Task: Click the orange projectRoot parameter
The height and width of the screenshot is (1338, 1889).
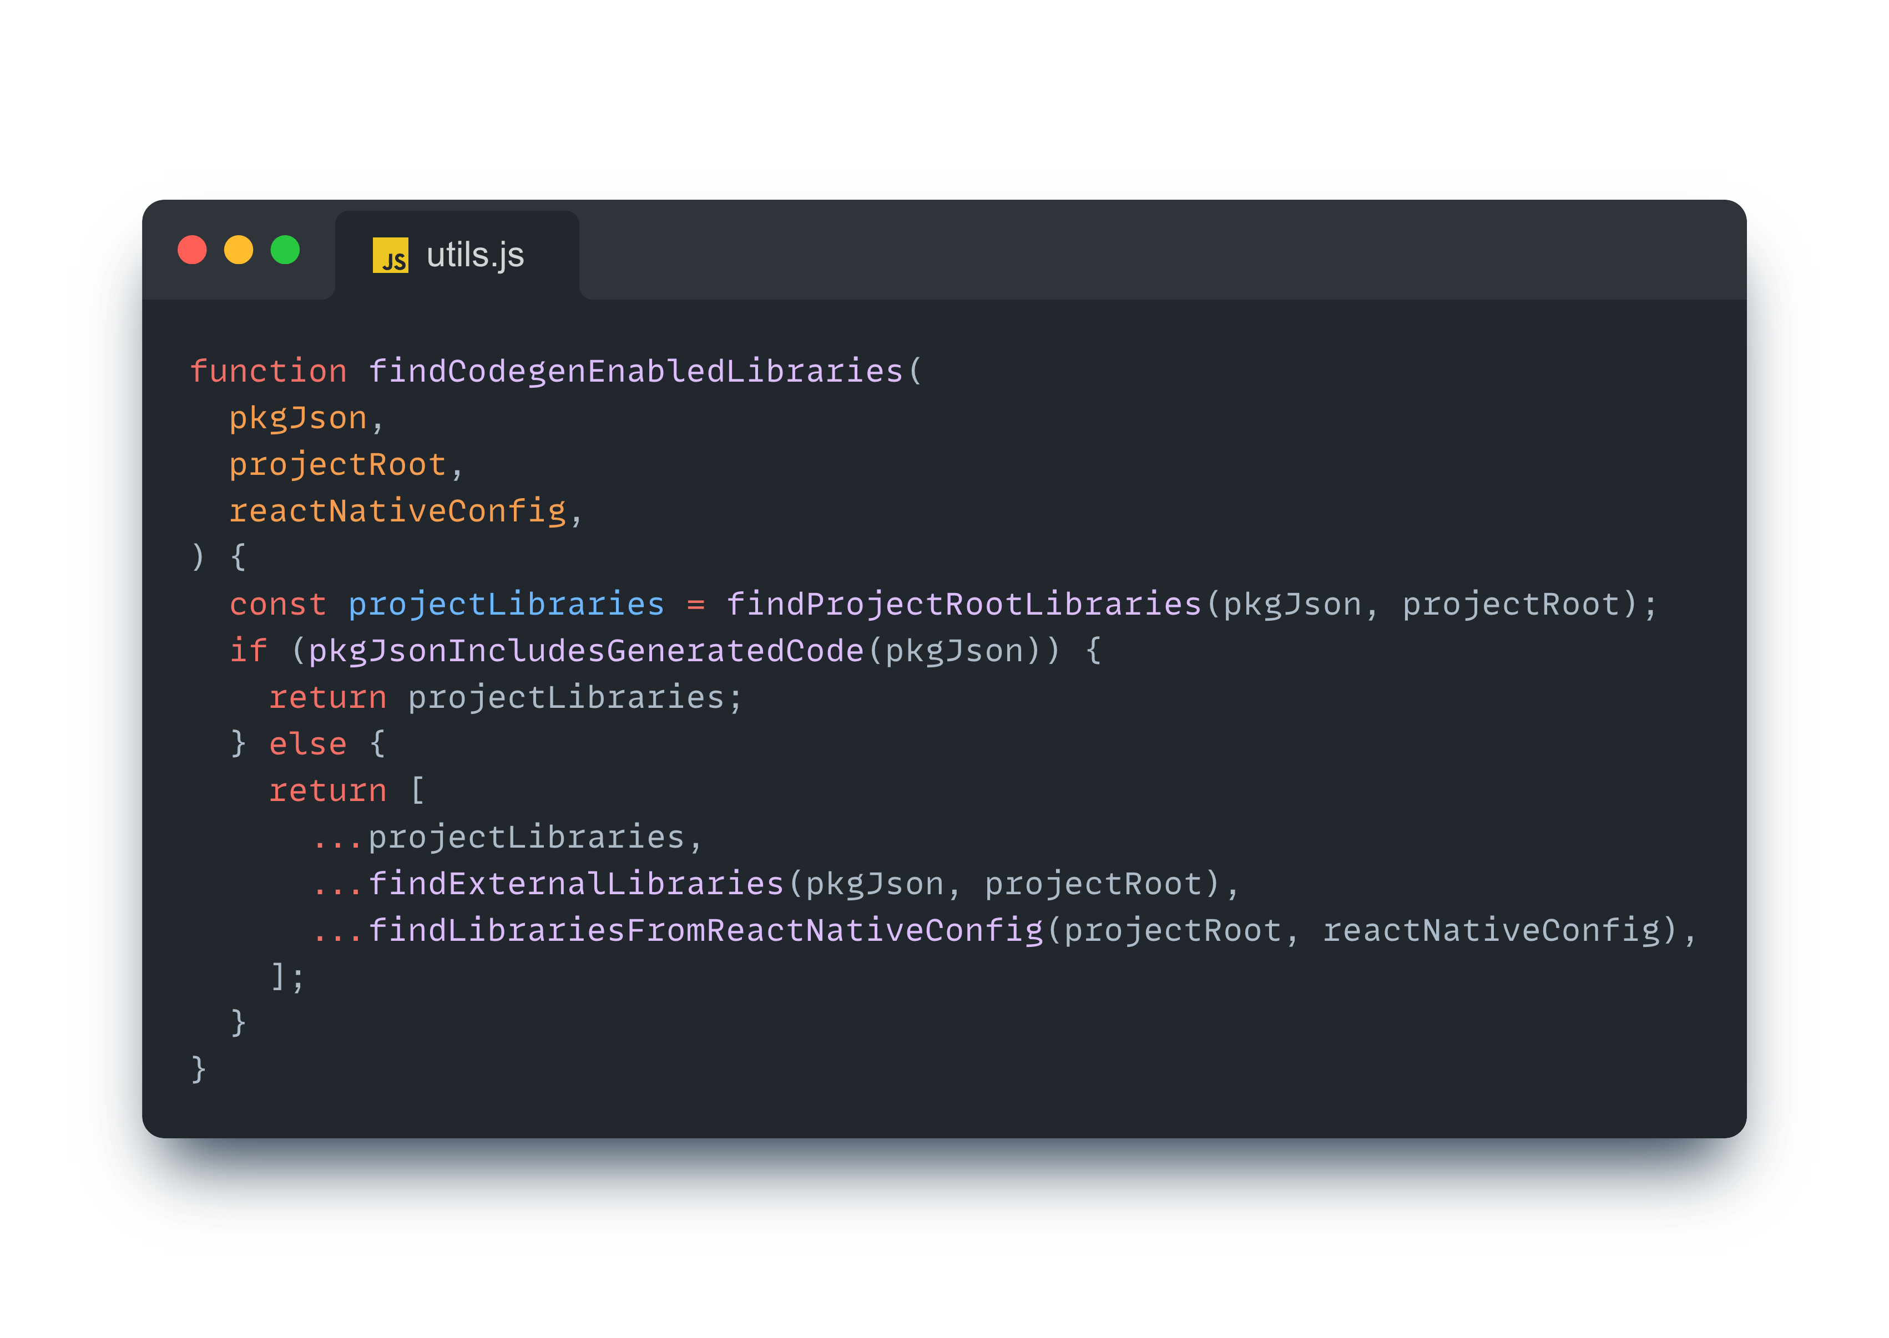Action: pyautogui.click(x=338, y=465)
